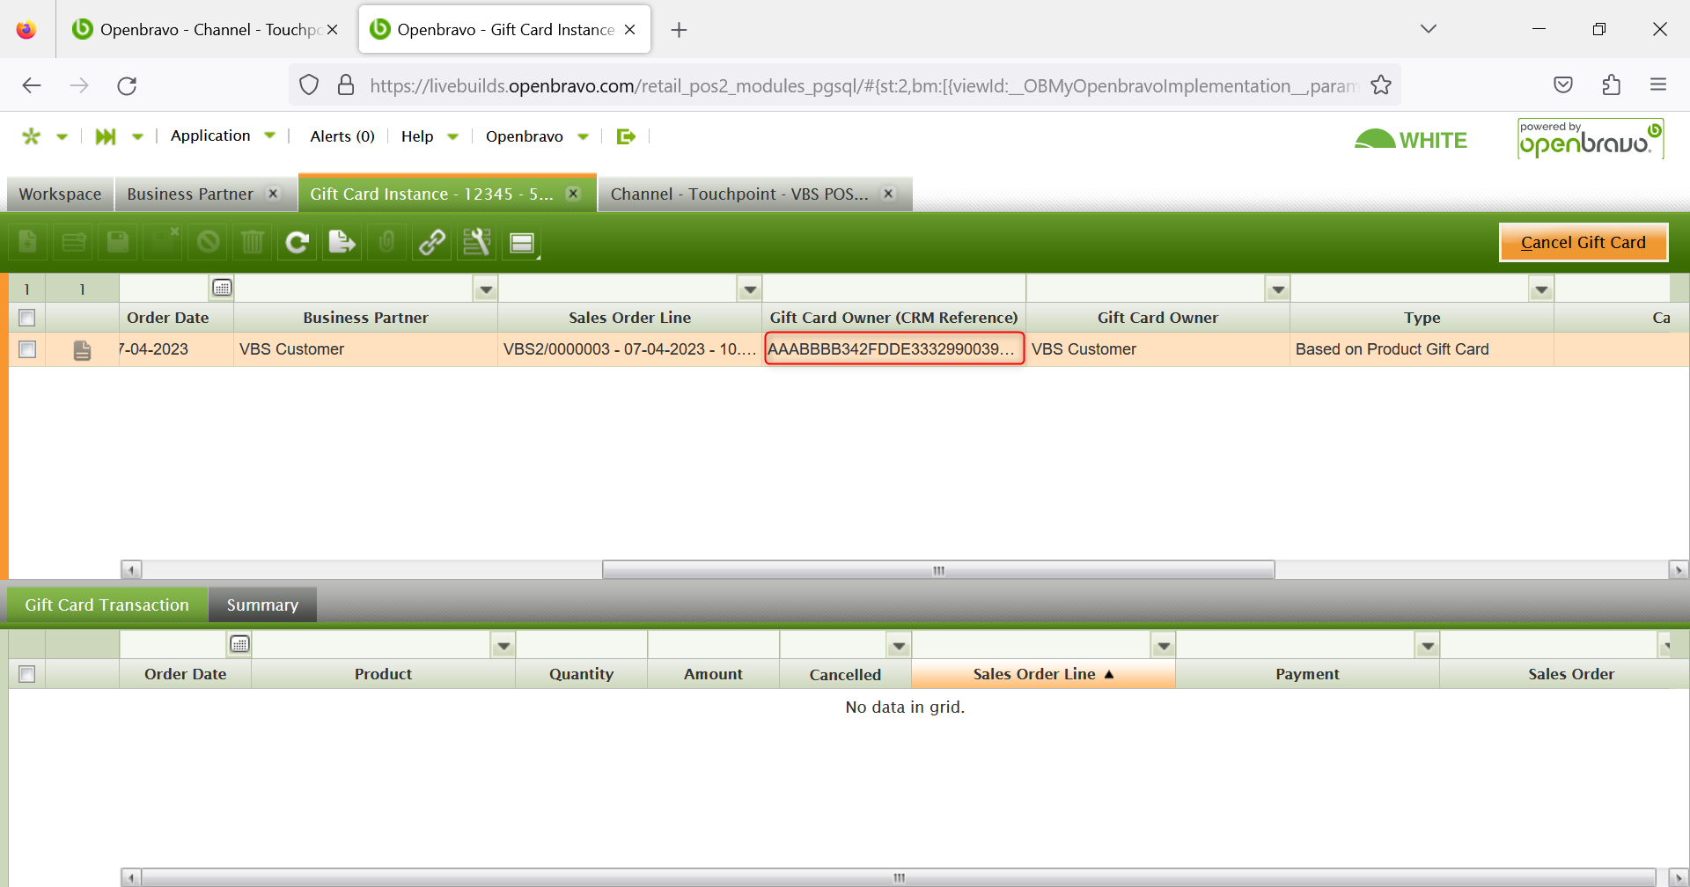Click the green Logout icon
Screen dimensions: 1690x887
(x=626, y=136)
